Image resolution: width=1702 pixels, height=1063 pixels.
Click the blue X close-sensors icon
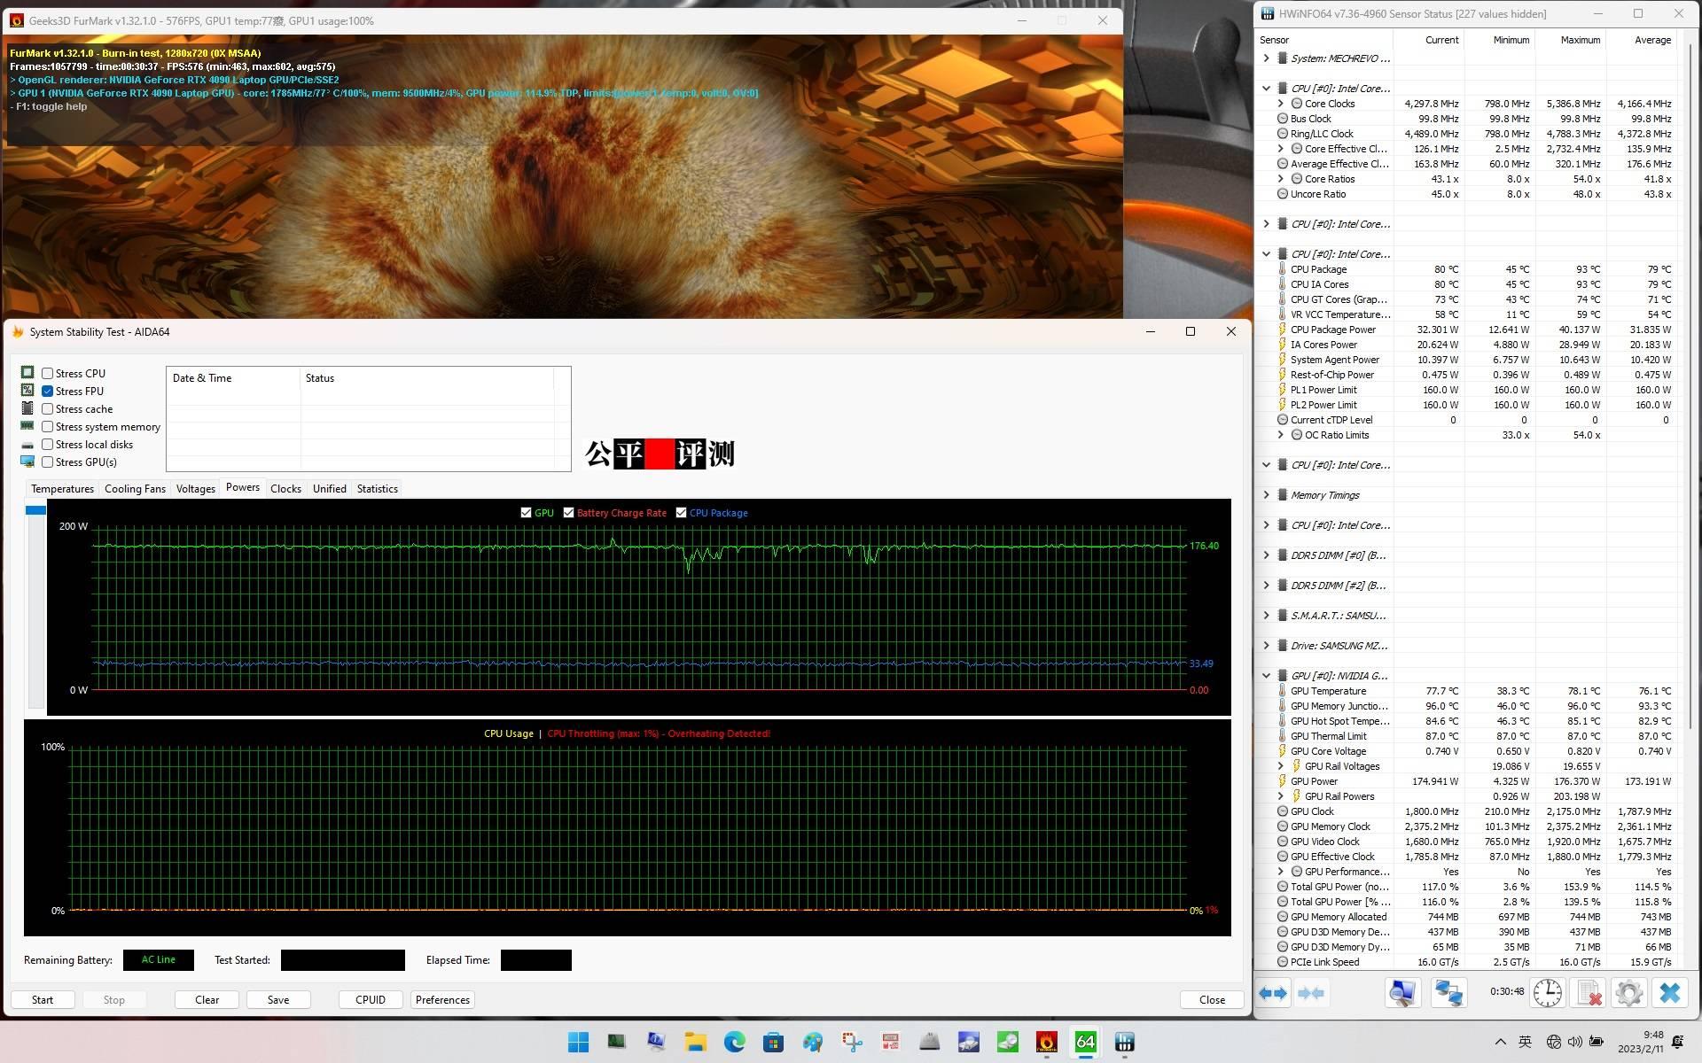tap(1669, 993)
